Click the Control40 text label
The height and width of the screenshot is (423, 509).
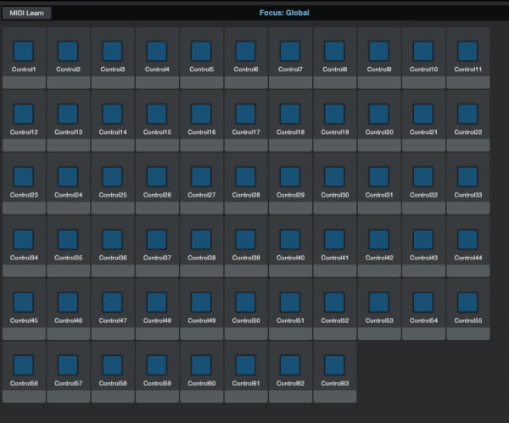[290, 258]
